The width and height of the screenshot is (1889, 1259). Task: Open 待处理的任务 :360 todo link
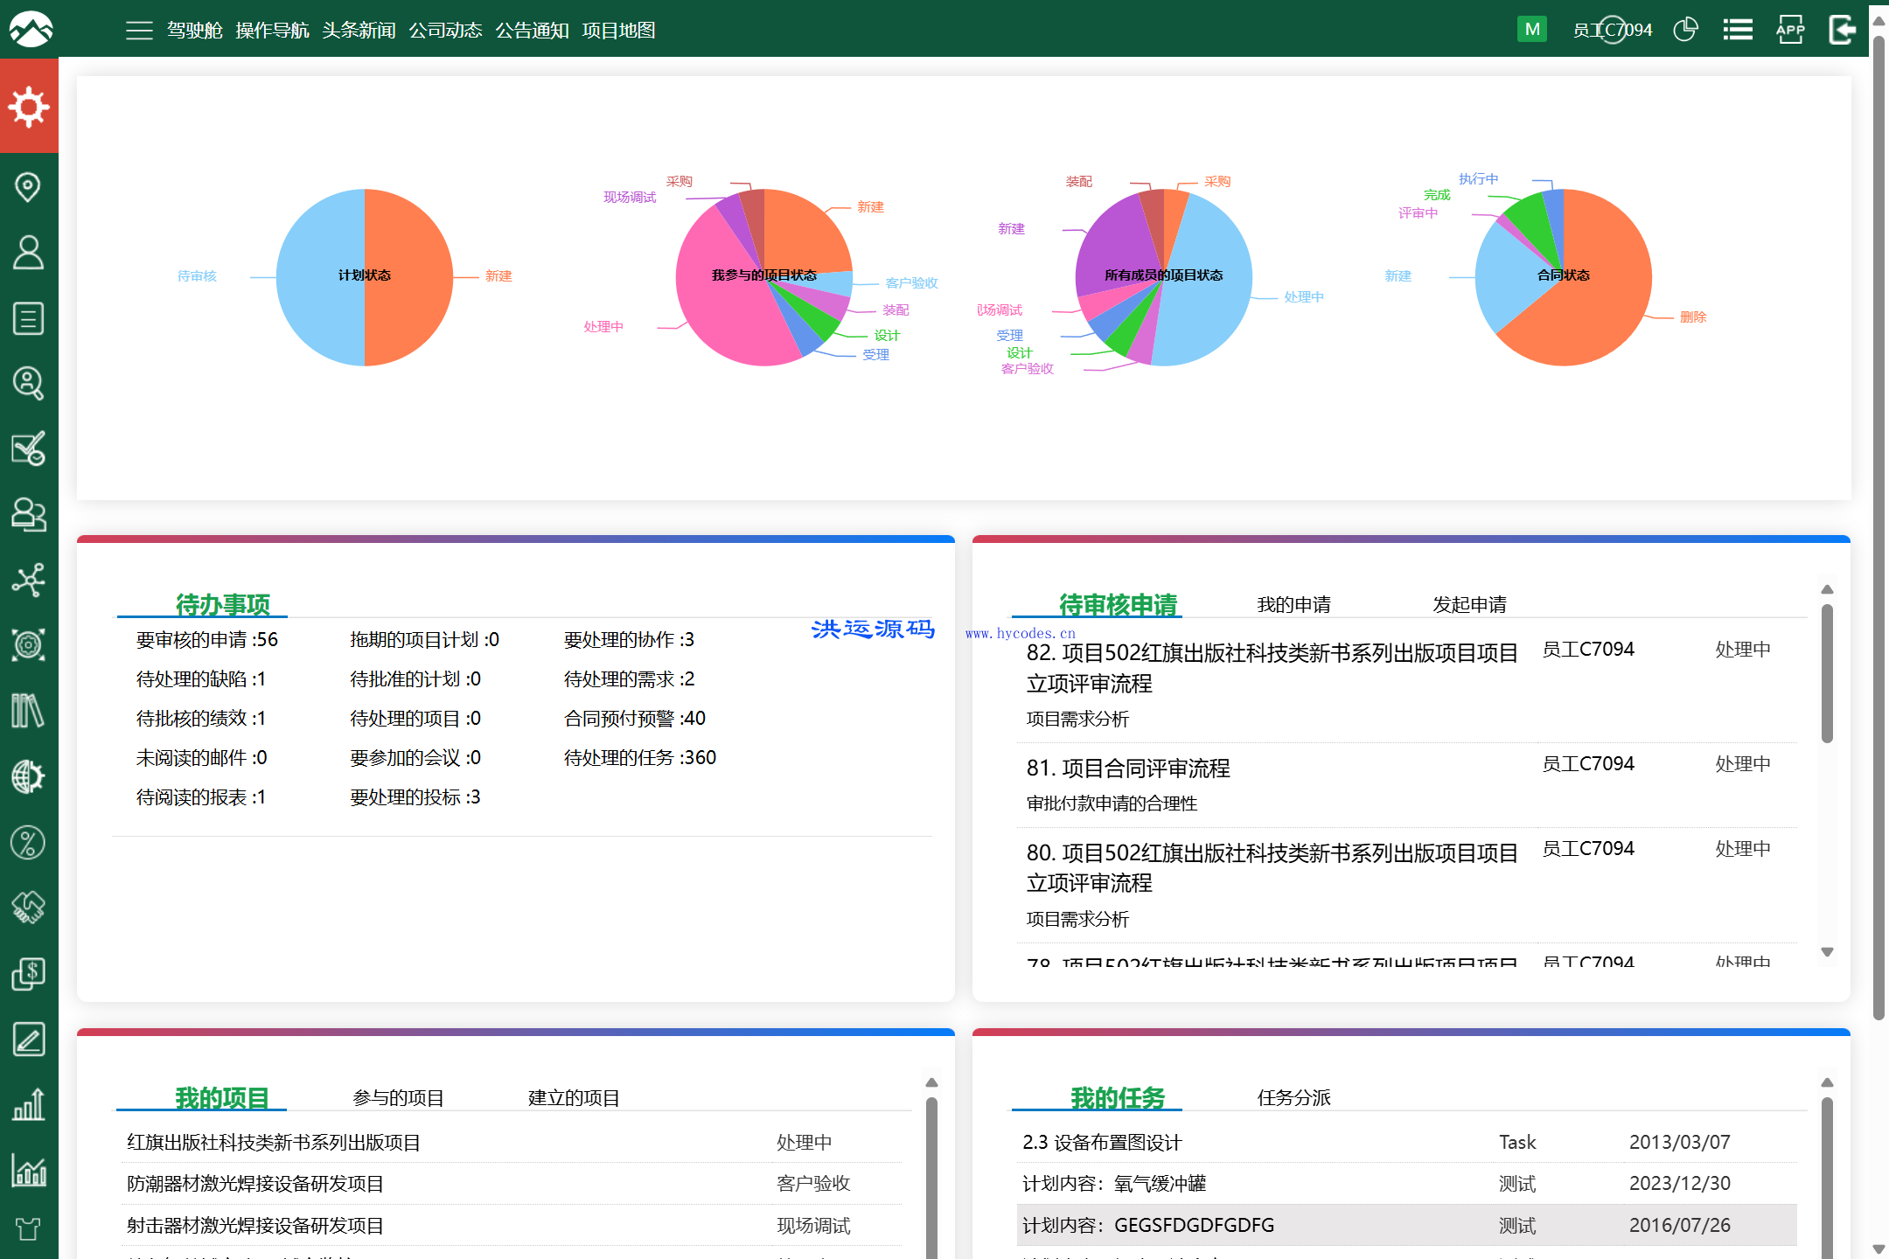[x=639, y=757]
